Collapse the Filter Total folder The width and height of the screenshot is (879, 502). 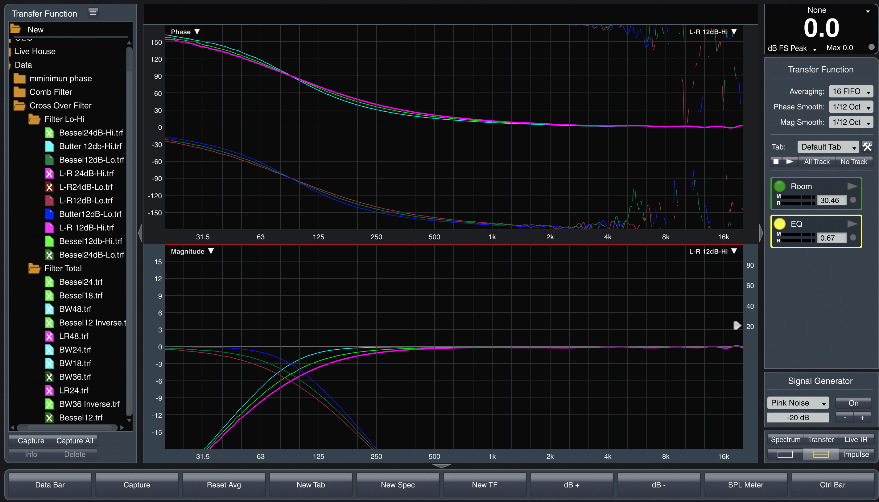point(34,269)
